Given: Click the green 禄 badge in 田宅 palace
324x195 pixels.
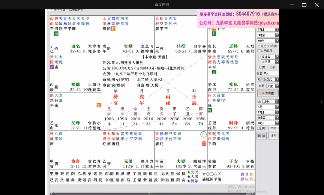Looking at the screenshot, I should 56,34.
